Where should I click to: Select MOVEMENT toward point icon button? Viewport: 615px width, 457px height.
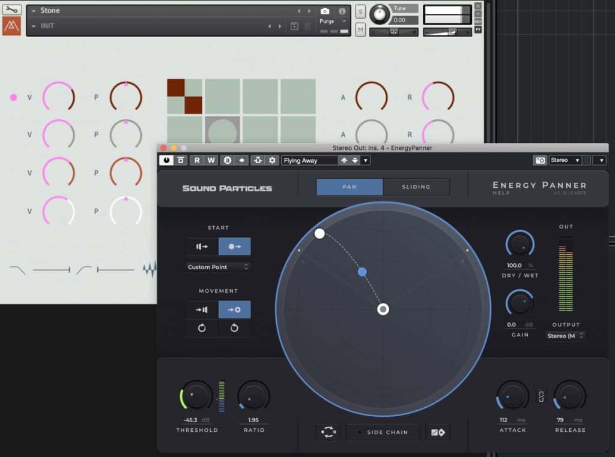235,309
